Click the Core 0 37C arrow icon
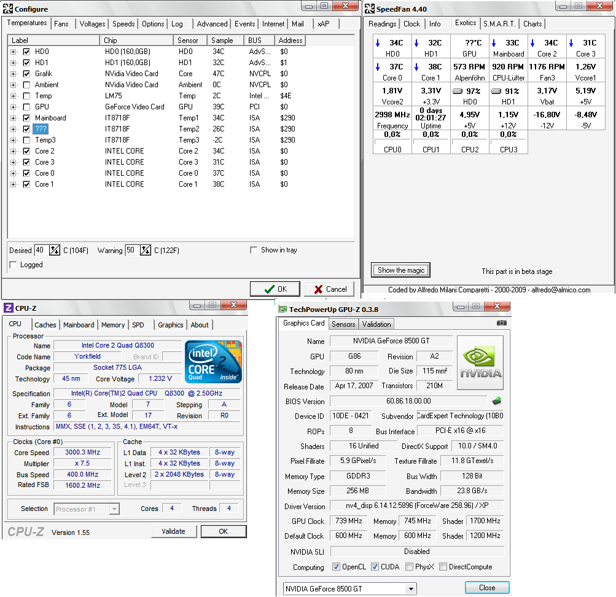The width and height of the screenshot is (616, 597). (x=378, y=67)
